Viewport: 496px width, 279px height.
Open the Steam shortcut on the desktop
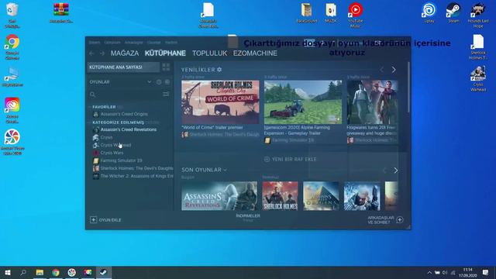pyautogui.click(x=453, y=13)
